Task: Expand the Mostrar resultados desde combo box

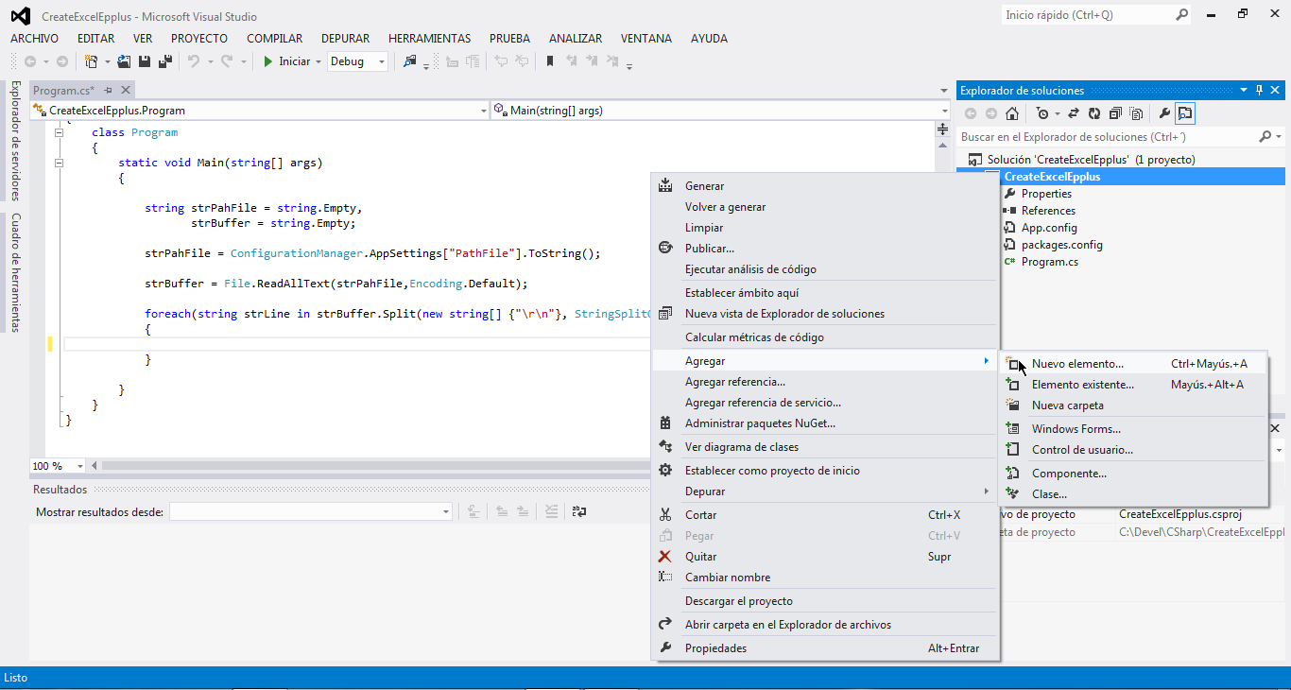Action: point(446,511)
